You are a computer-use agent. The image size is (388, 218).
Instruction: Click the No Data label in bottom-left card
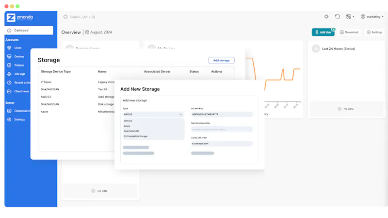coord(102,191)
